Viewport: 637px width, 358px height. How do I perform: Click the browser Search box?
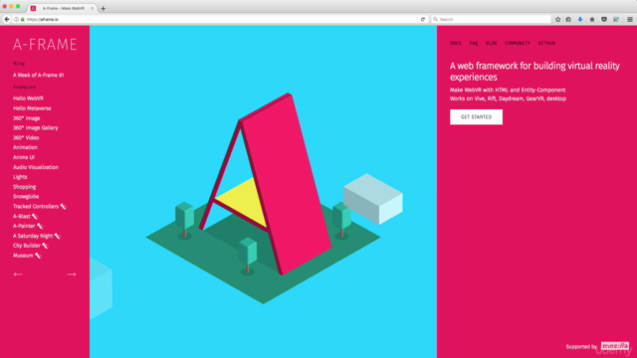[x=491, y=19]
